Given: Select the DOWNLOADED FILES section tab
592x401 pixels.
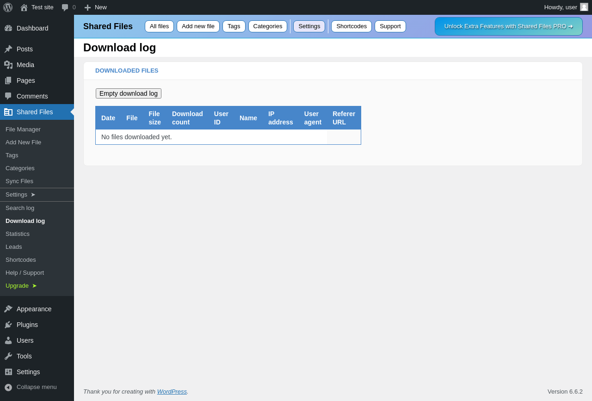Looking at the screenshot, I should point(127,71).
